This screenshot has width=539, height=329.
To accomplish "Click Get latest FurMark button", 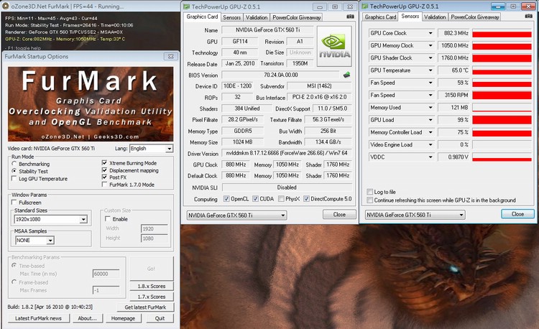I will pyautogui.click(x=145, y=307).
